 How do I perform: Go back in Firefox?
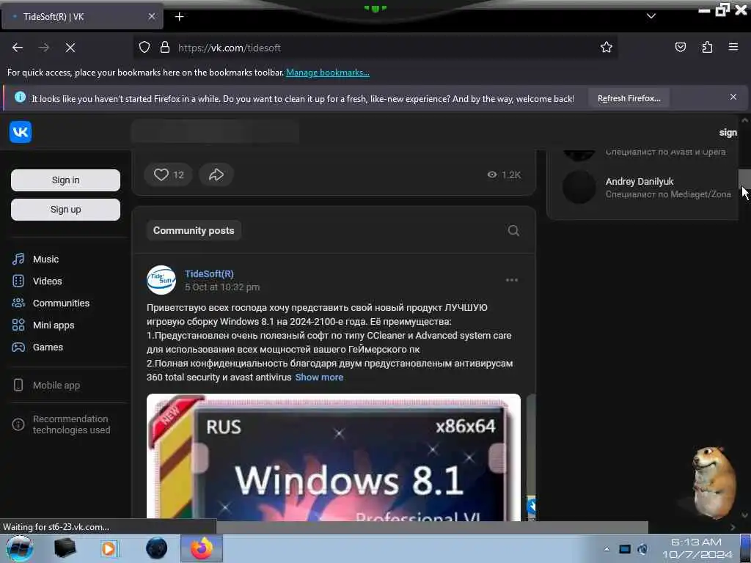click(x=18, y=48)
